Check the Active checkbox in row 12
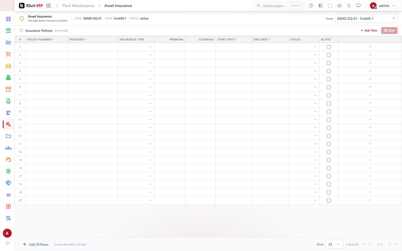This screenshot has width=402, height=251. point(329,136)
